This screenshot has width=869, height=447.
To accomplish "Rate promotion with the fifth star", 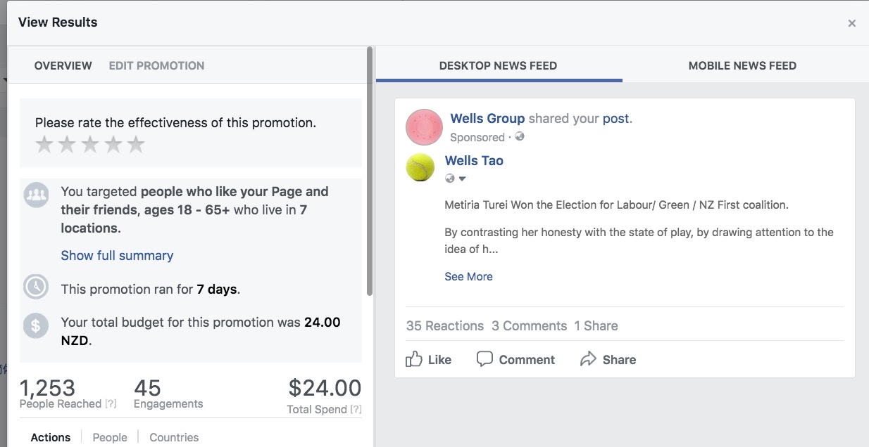I will (x=136, y=145).
